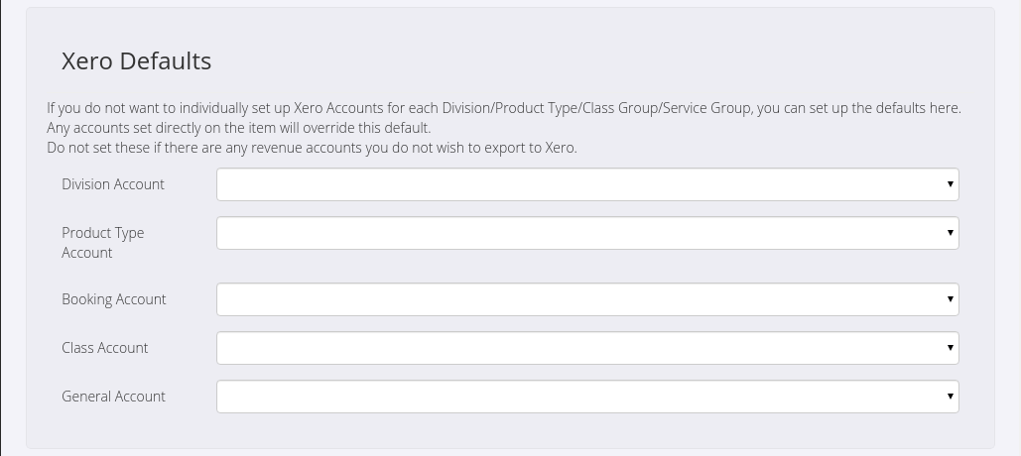Open the Division Account dropdown
The image size is (1021, 456).
(x=586, y=184)
